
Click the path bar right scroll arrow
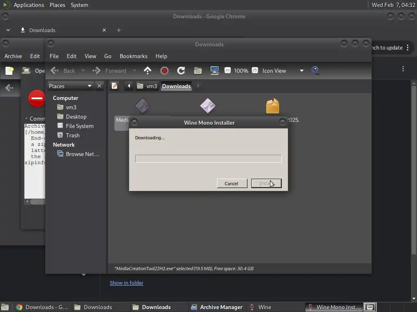(198, 86)
